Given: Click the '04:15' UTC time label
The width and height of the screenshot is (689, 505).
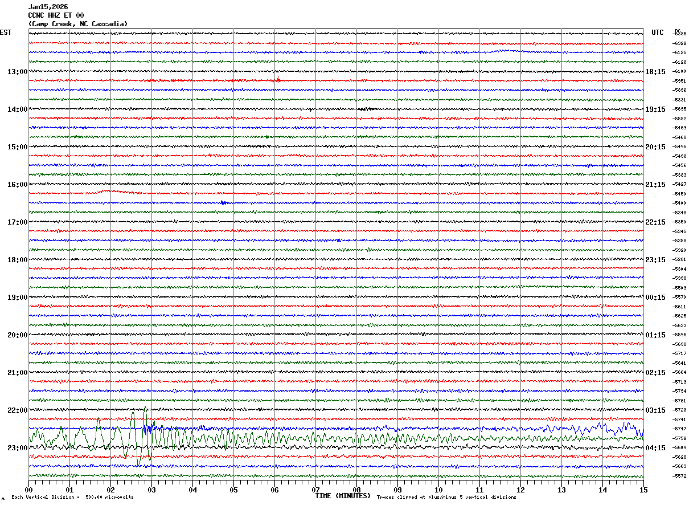Looking at the screenshot, I should 655,448.
